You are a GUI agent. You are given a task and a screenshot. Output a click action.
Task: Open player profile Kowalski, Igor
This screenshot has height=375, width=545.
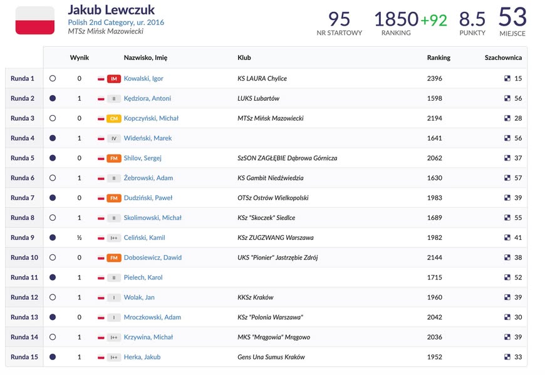143,78
